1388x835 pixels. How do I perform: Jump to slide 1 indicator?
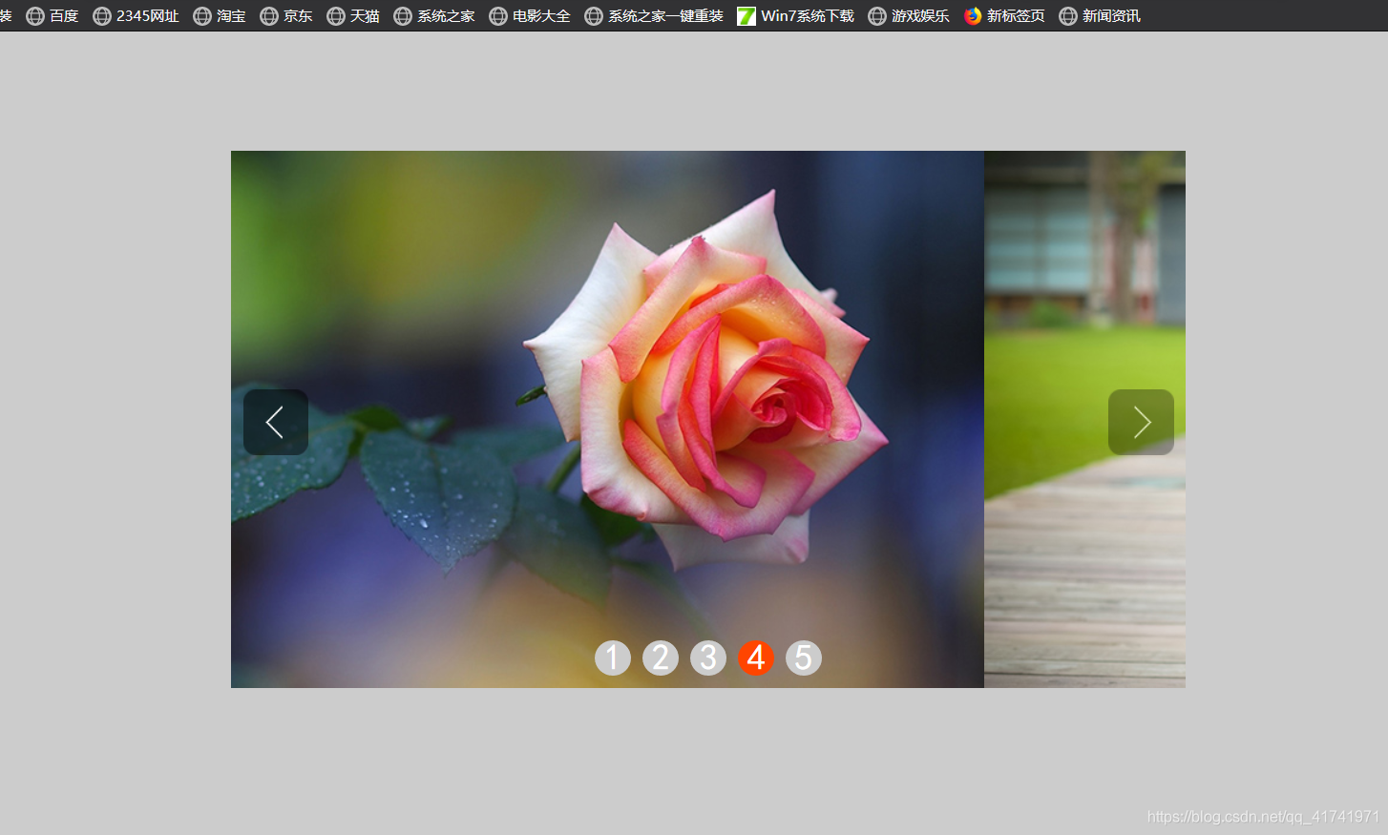pos(613,658)
